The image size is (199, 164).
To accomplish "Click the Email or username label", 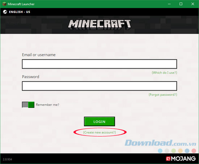I will tap(39, 55).
